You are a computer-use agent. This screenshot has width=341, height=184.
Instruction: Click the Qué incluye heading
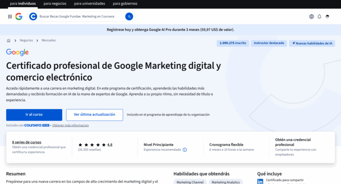point(270,174)
